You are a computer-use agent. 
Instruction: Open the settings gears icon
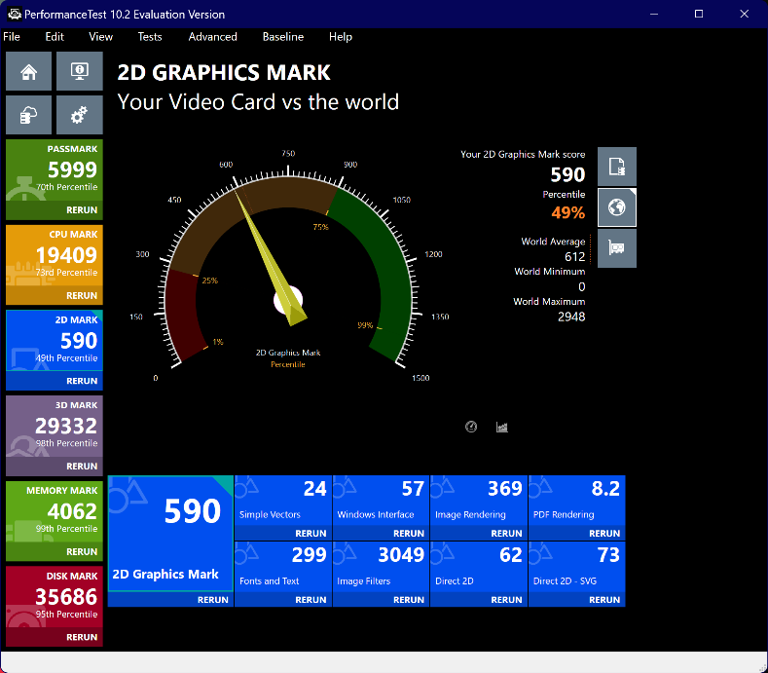click(x=80, y=115)
